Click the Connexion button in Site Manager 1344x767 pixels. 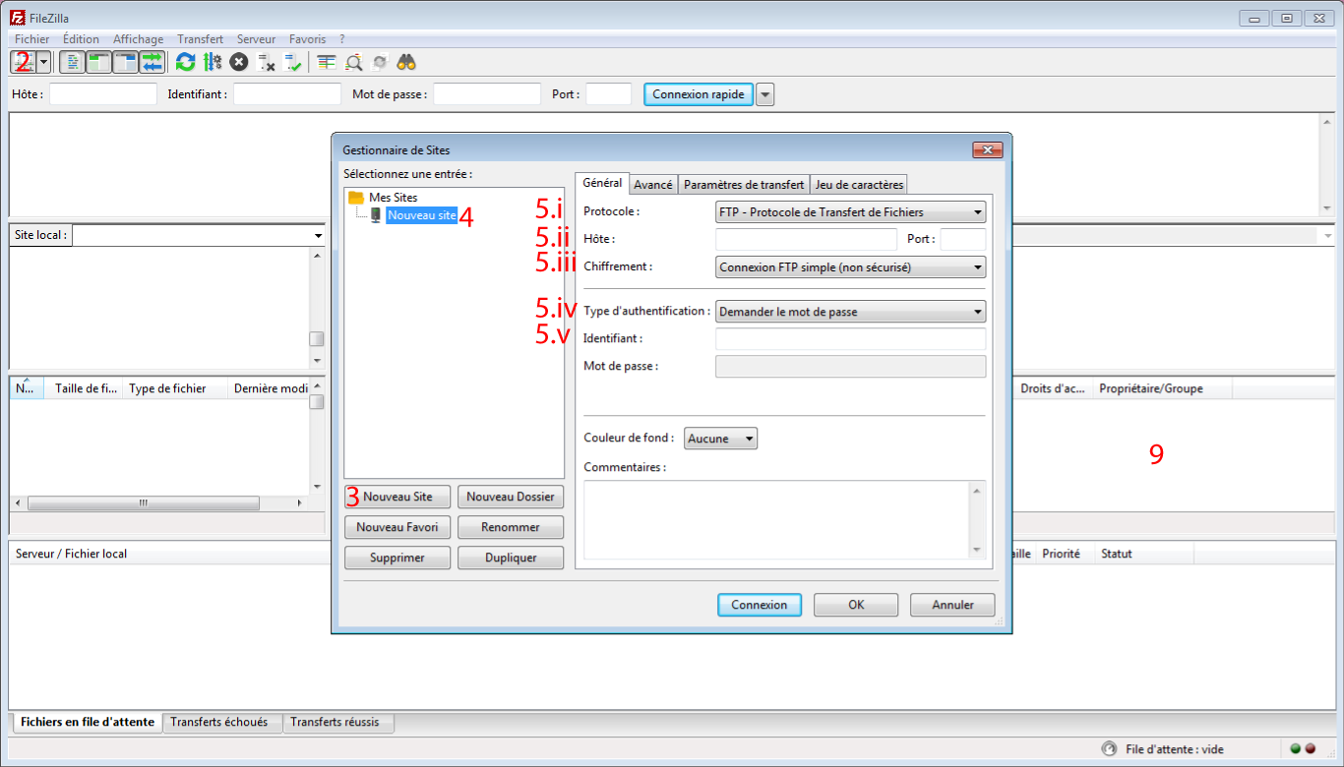(760, 605)
